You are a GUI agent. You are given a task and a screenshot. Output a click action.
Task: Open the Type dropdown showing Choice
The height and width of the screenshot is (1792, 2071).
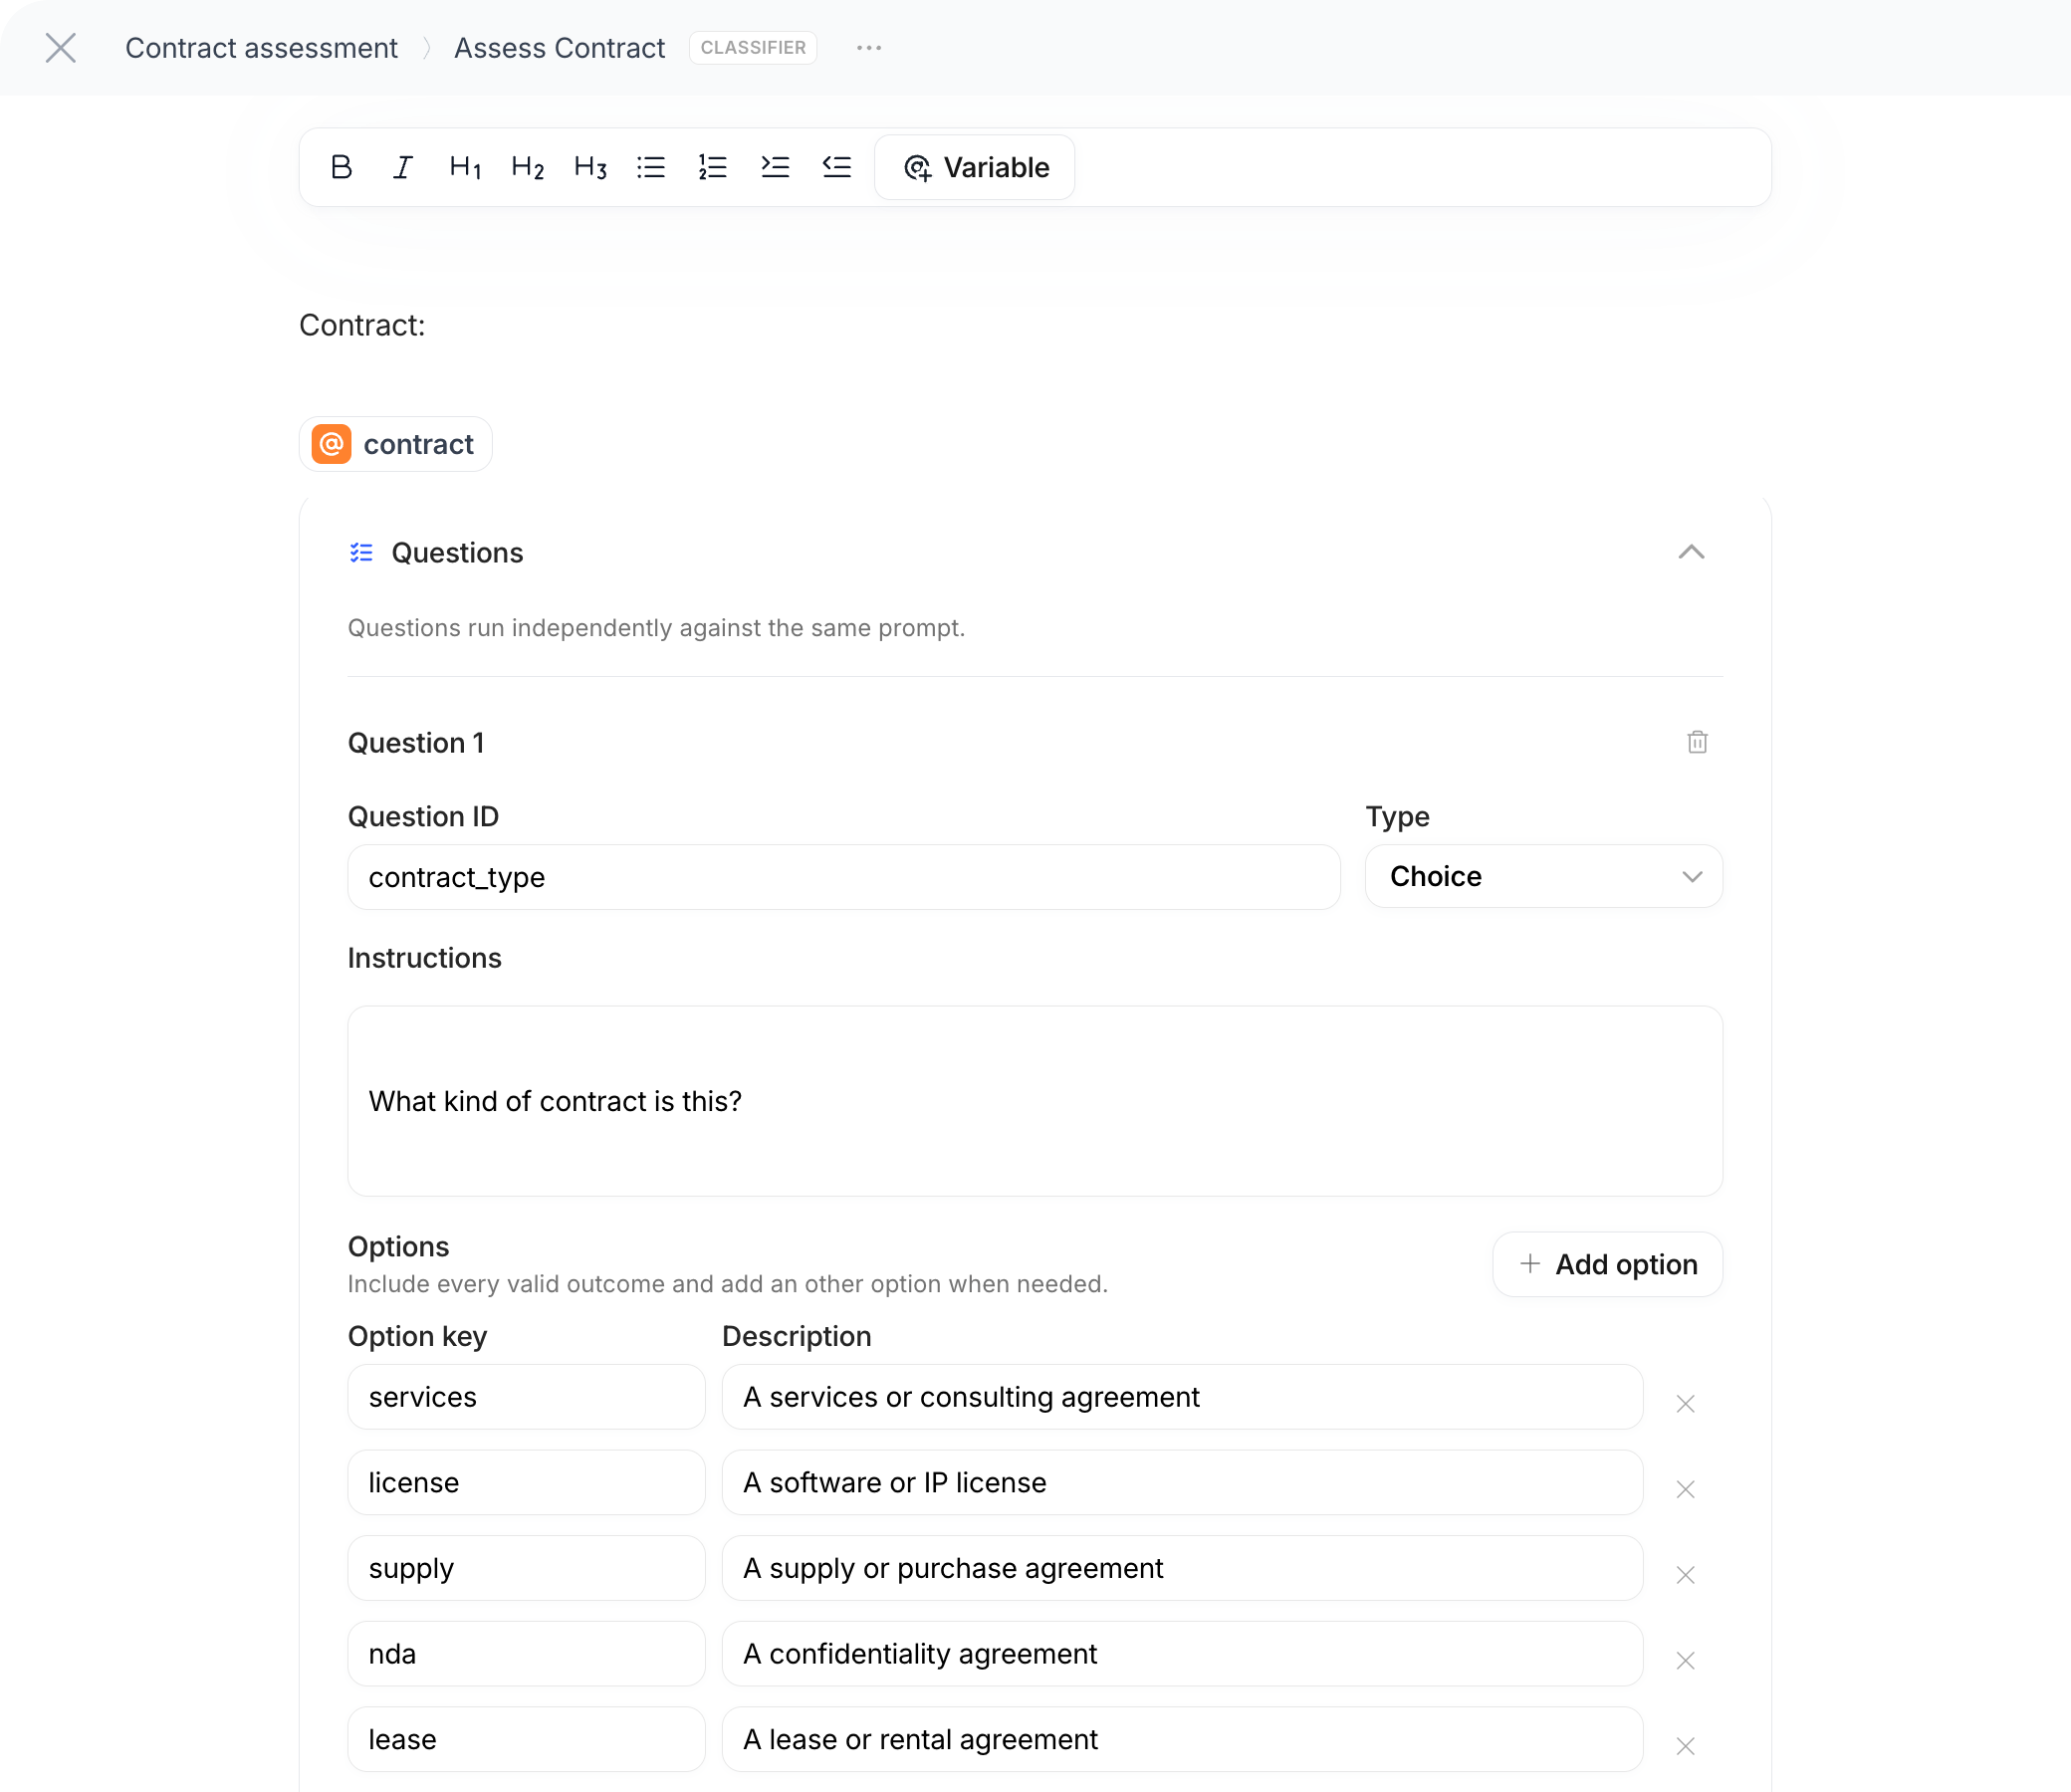tap(1544, 876)
